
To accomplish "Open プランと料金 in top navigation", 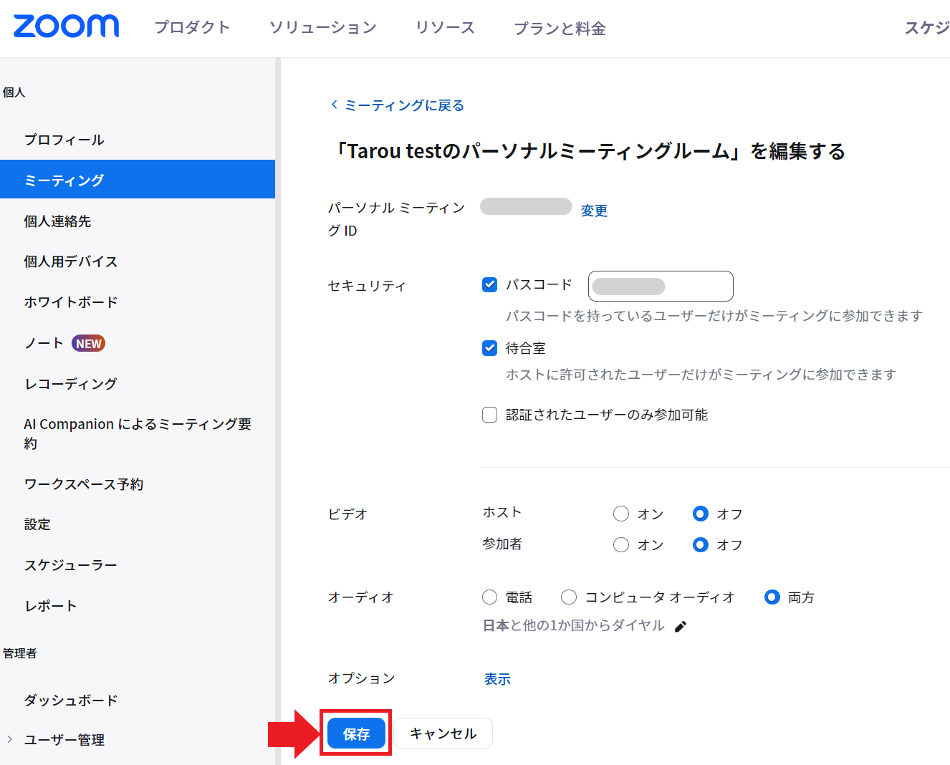I will point(560,29).
